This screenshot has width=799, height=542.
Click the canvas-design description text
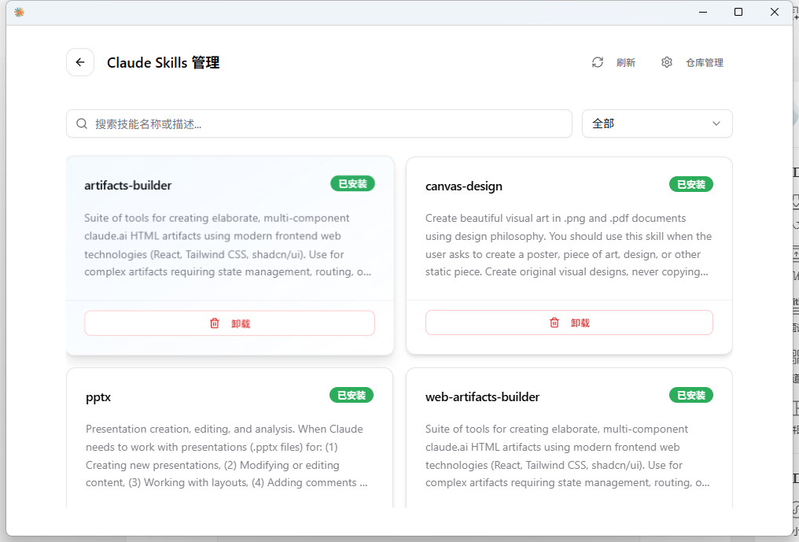[x=569, y=245]
